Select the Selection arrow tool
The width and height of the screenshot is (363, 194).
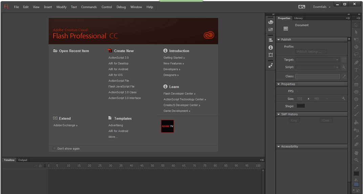click(356, 25)
